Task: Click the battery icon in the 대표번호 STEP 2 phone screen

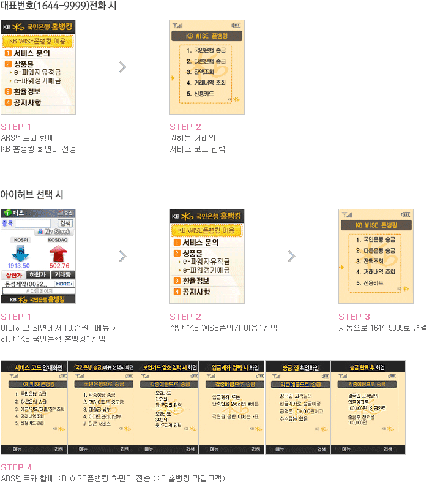Action: pyautogui.click(x=236, y=25)
